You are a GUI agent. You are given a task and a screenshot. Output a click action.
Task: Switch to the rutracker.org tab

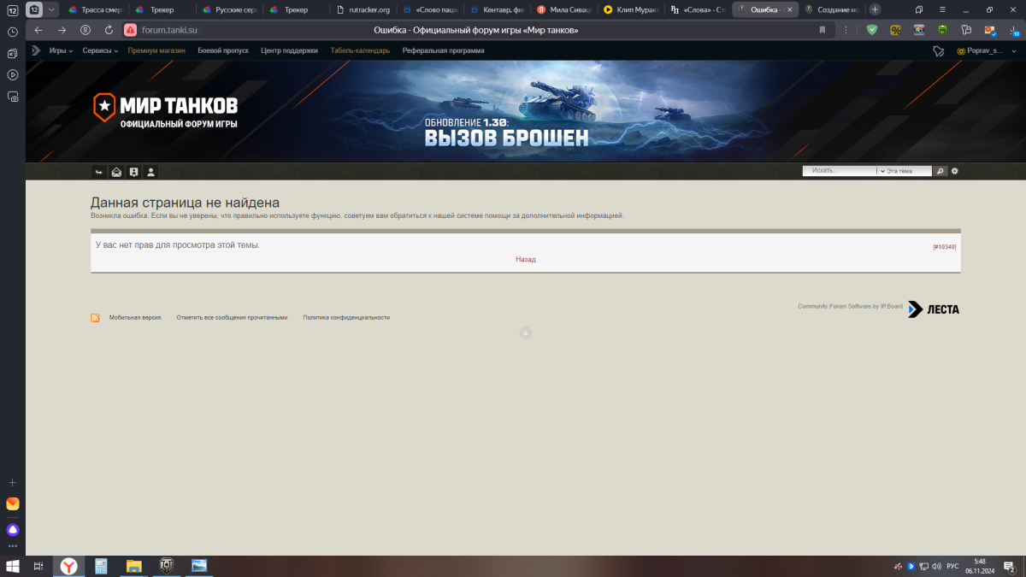point(363,9)
